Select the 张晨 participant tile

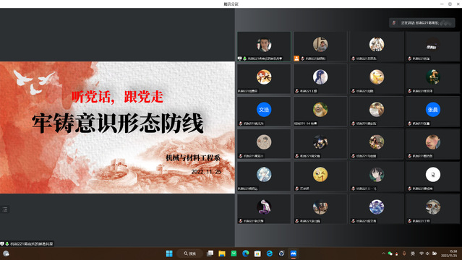tap(432, 112)
